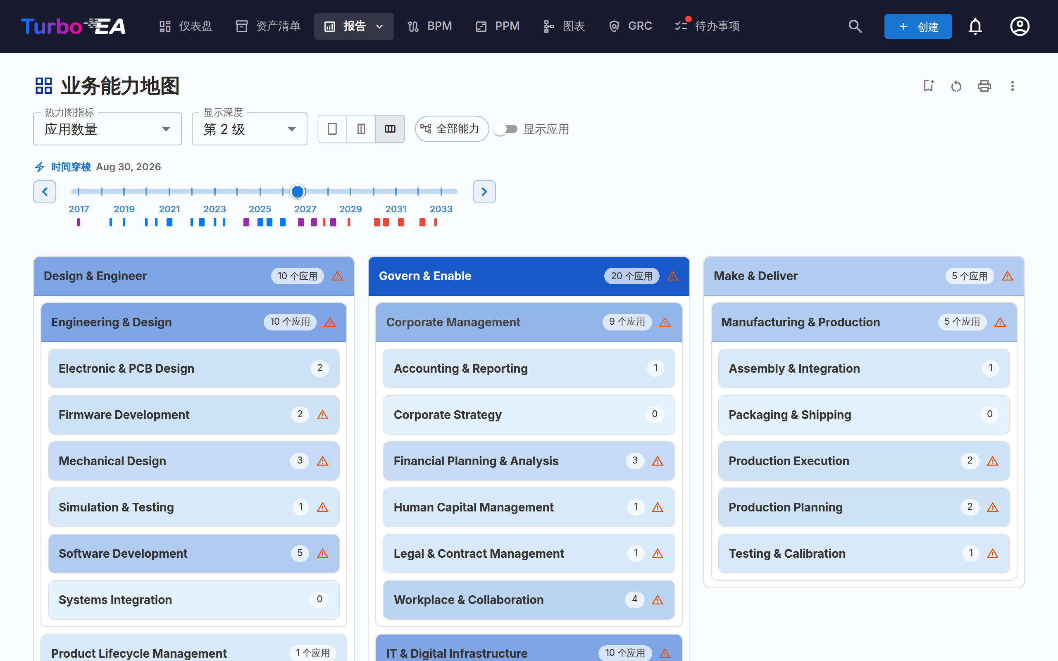1058x661 pixels.
Task: Open the Assembly & Integration capability card
Action: coord(863,368)
